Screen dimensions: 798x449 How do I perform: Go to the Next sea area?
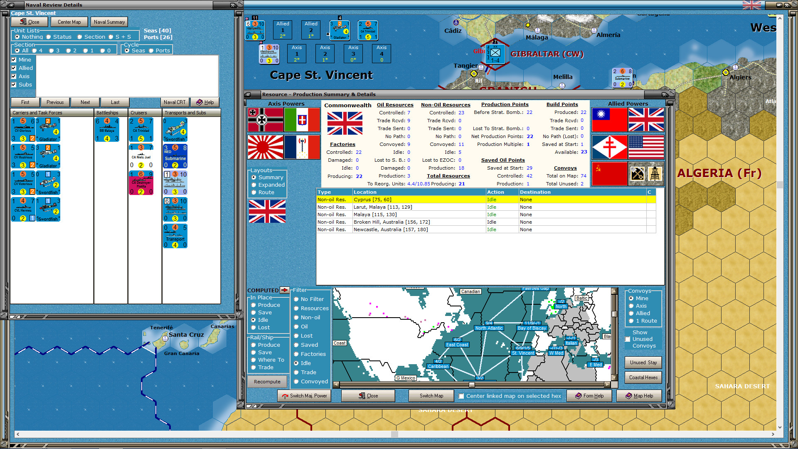pyautogui.click(x=85, y=102)
